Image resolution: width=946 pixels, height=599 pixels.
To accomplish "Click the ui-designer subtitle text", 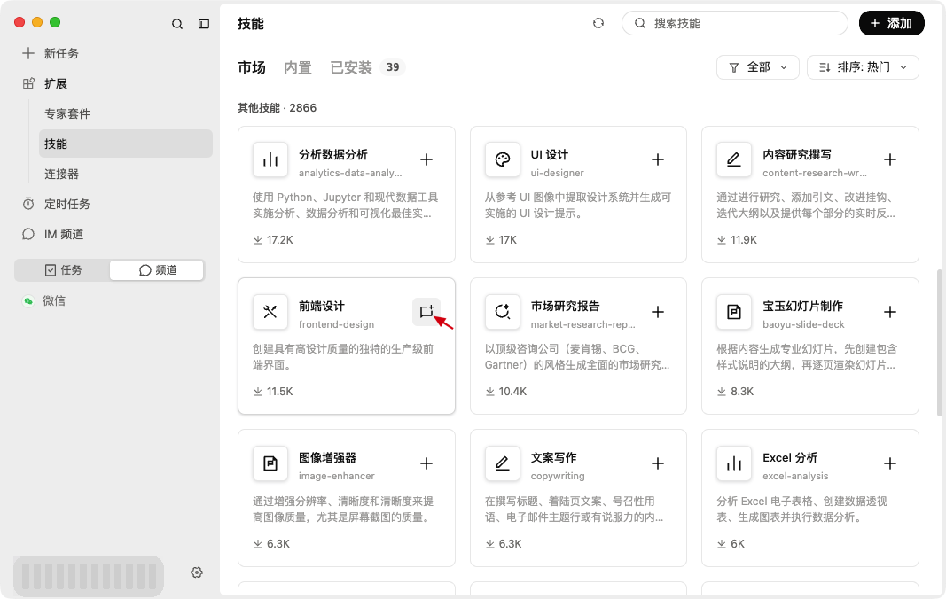I will [557, 173].
